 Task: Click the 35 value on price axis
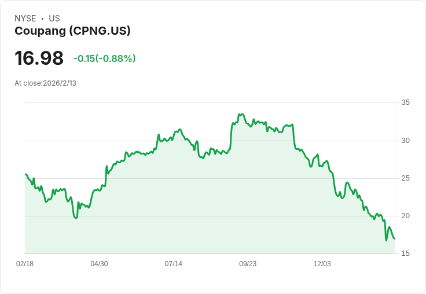tap(406, 102)
